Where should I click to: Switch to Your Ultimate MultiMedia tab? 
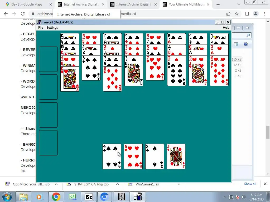coord(186,4)
